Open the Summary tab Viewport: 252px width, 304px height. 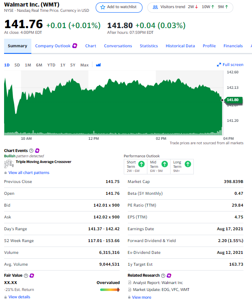(x=18, y=46)
